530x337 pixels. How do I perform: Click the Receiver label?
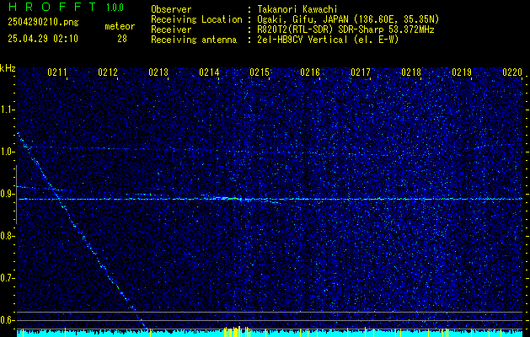point(171,29)
